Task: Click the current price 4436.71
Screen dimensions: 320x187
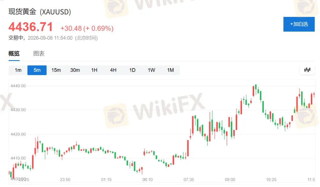Action: [31, 27]
